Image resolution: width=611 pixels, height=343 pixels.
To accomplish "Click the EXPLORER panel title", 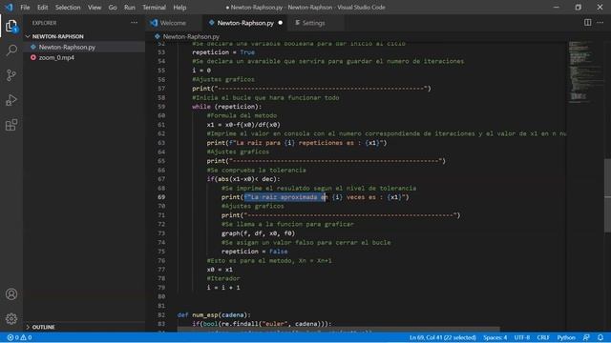I will point(44,23).
